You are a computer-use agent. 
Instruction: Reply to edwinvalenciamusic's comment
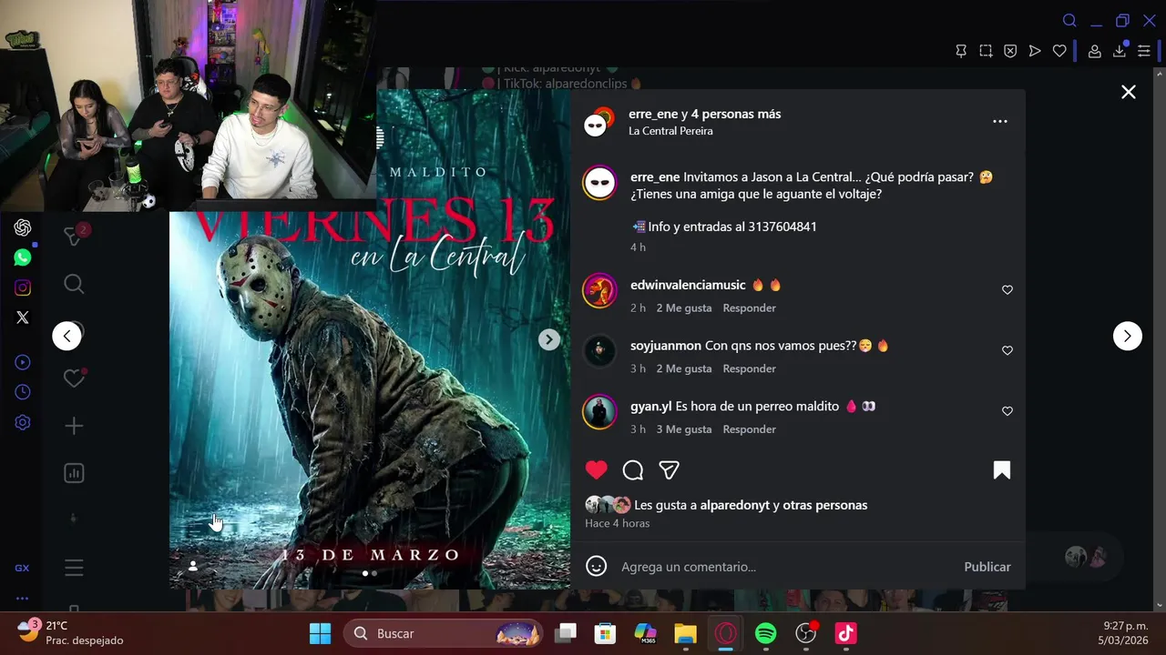(x=749, y=308)
